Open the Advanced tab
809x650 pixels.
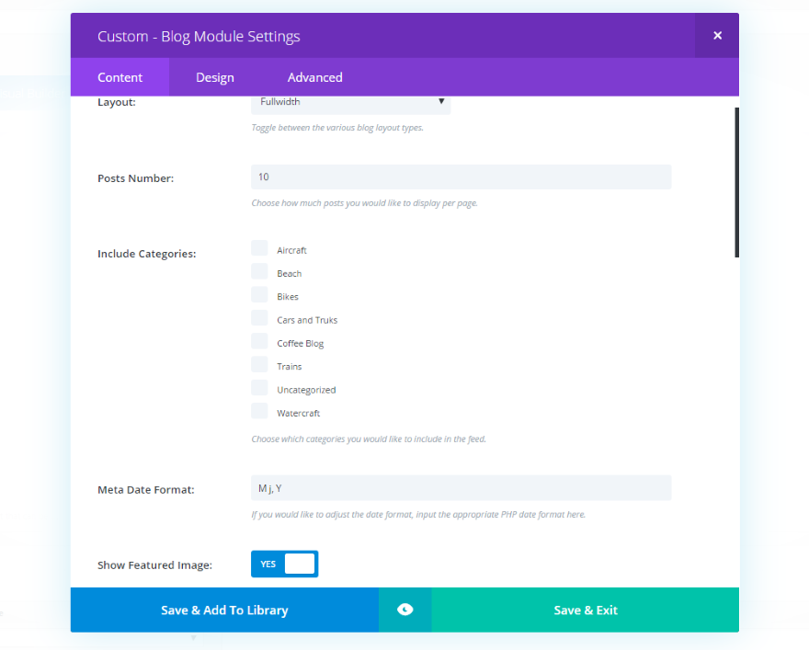point(314,78)
